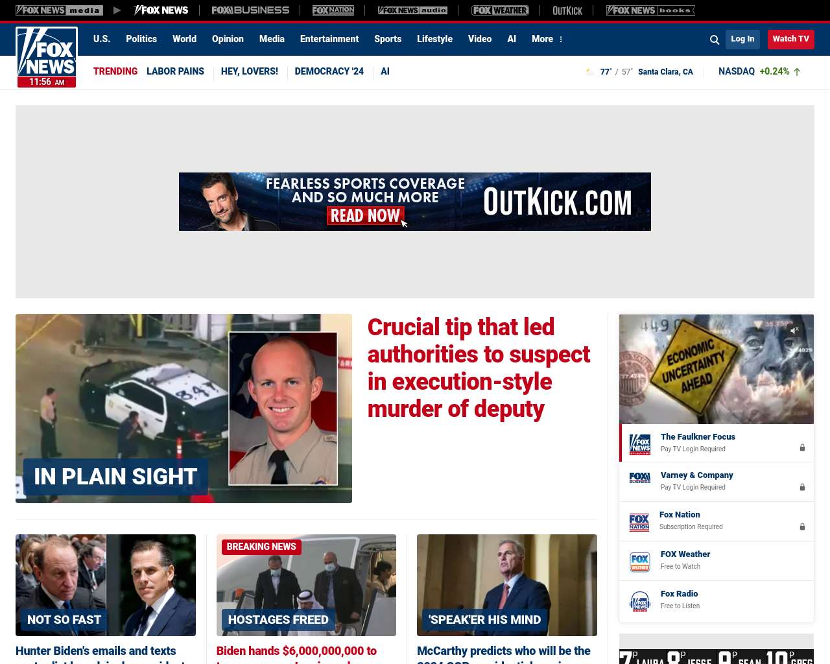Open McCarthy predicts headline
Image resolution: width=830 pixels, height=664 pixels.
tap(504, 653)
